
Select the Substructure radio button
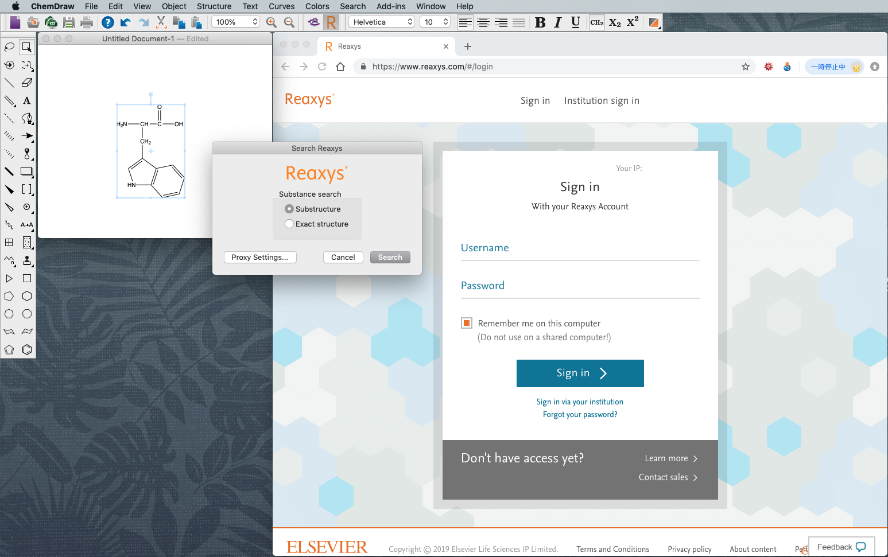point(289,209)
